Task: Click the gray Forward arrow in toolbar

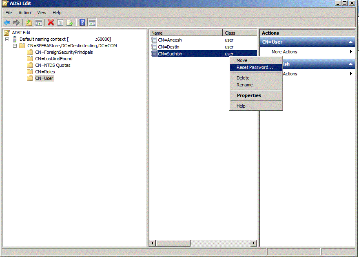Action: (x=16, y=23)
